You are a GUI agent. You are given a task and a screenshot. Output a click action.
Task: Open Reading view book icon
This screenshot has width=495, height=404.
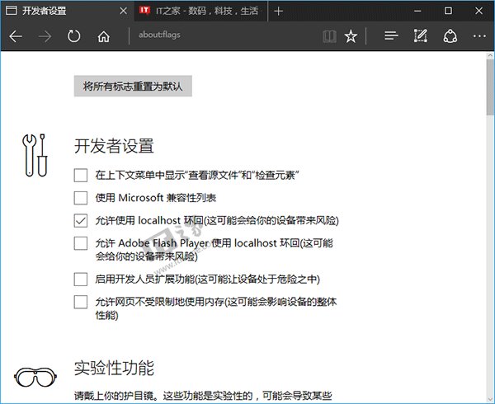329,36
